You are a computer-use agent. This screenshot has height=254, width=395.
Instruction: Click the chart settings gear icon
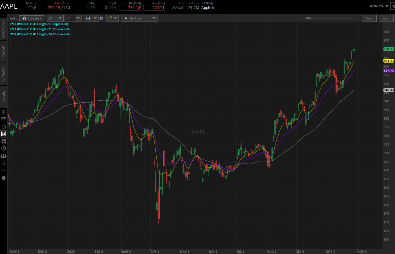pyautogui.click(x=101, y=18)
